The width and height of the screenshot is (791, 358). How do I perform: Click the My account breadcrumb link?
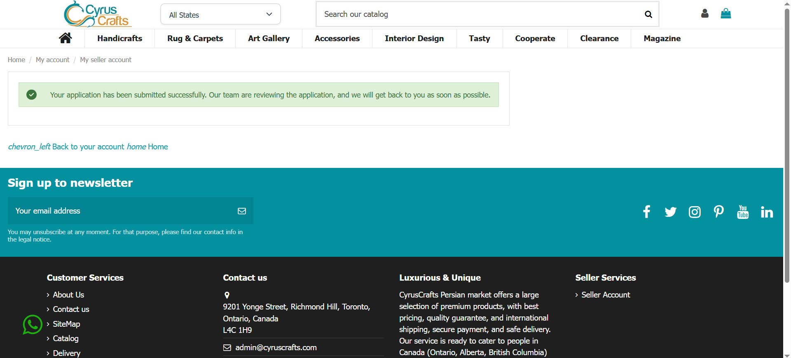point(52,60)
